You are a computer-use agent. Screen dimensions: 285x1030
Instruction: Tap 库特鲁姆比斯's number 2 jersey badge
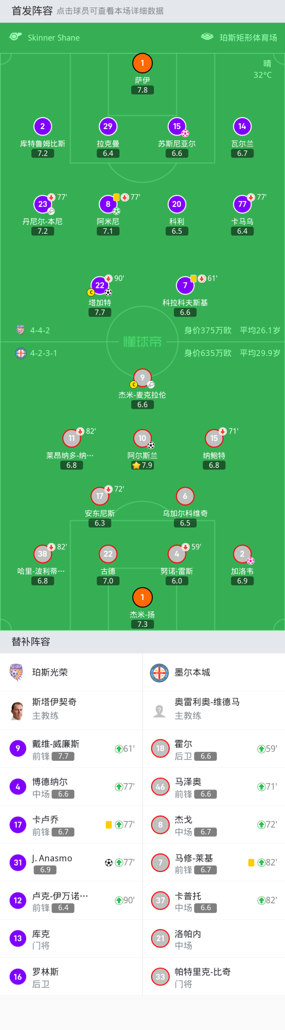42,126
